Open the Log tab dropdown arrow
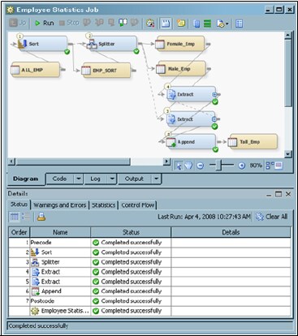The height and width of the screenshot is (336, 298). point(112,179)
